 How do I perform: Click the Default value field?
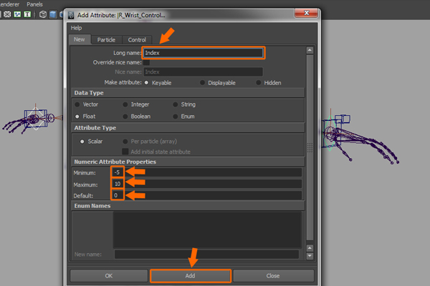[x=118, y=195]
